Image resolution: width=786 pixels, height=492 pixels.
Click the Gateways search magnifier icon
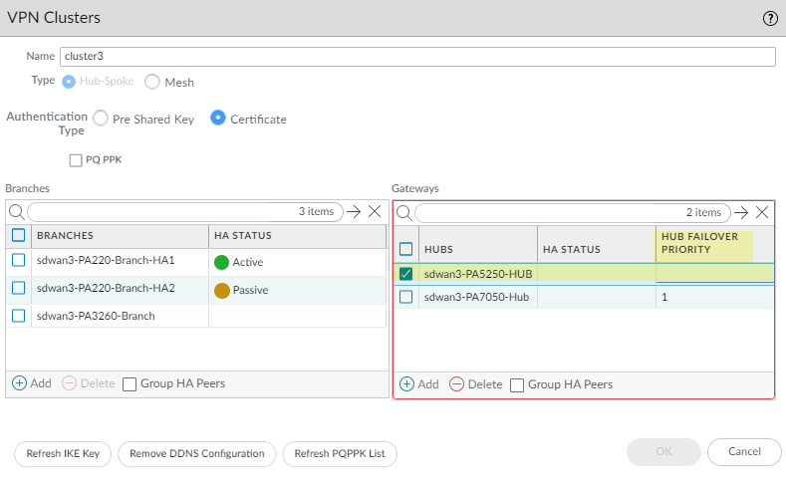pyautogui.click(x=404, y=213)
